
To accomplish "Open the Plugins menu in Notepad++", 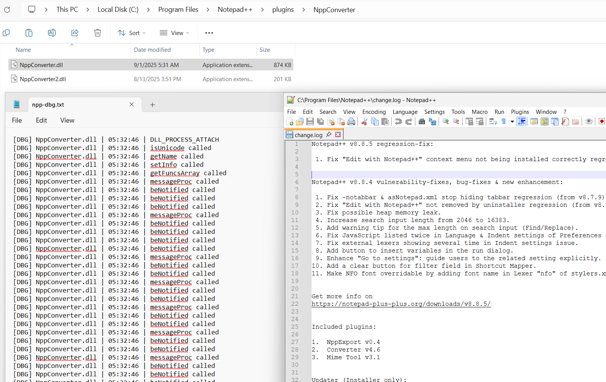I will 520,112.
